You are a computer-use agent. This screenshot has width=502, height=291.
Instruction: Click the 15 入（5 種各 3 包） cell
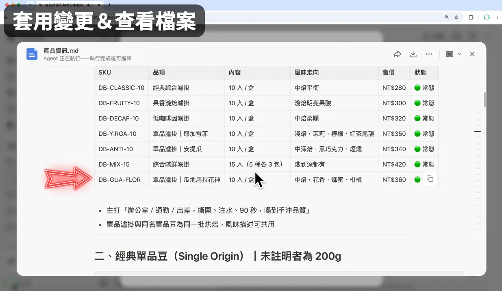(x=257, y=165)
